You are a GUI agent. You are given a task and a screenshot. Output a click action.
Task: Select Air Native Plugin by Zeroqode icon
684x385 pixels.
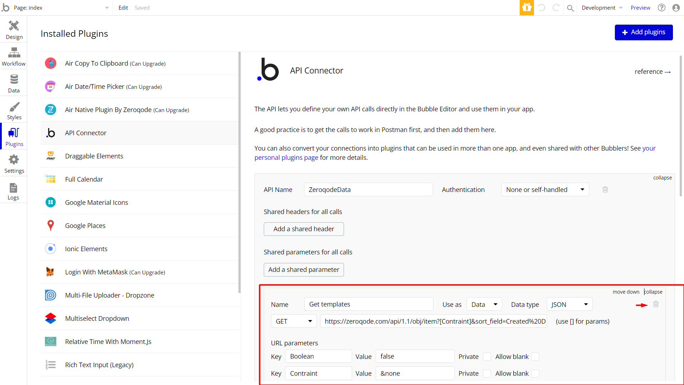click(51, 110)
